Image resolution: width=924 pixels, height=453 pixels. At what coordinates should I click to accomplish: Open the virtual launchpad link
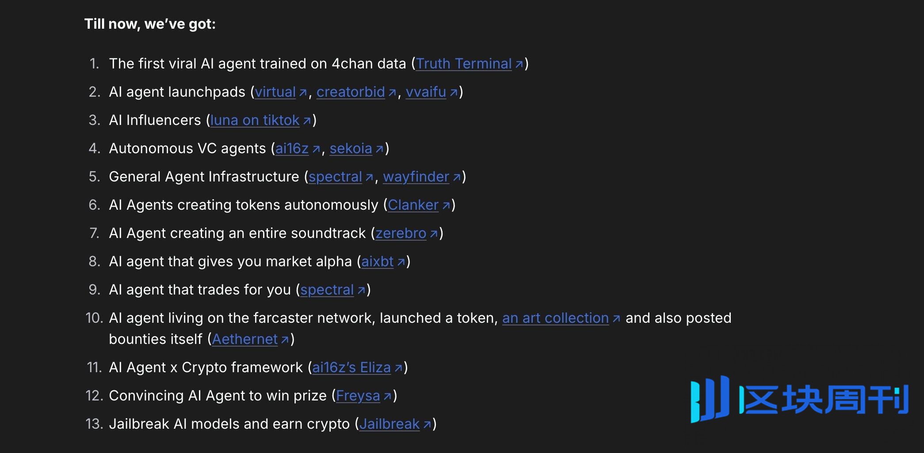point(275,92)
